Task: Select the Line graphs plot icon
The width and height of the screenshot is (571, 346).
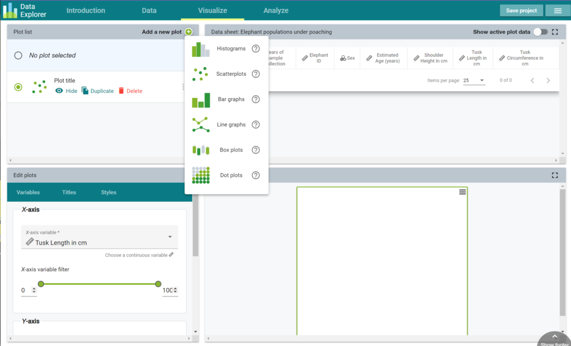Action: (200, 125)
